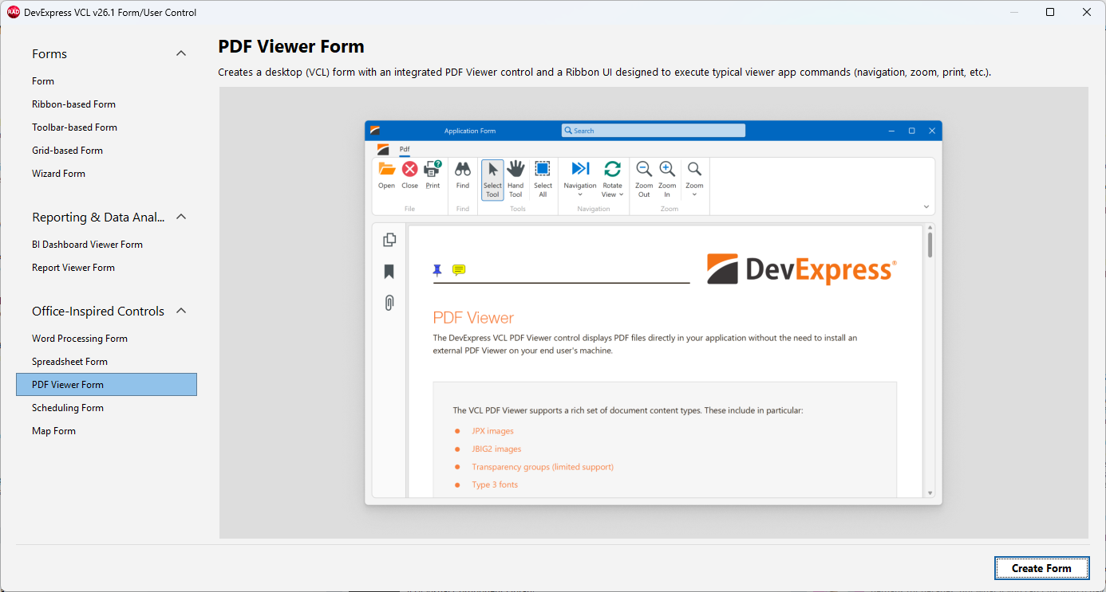The width and height of the screenshot is (1106, 592).
Task: Collapse the Office-Inspired Controls category
Action: click(181, 311)
